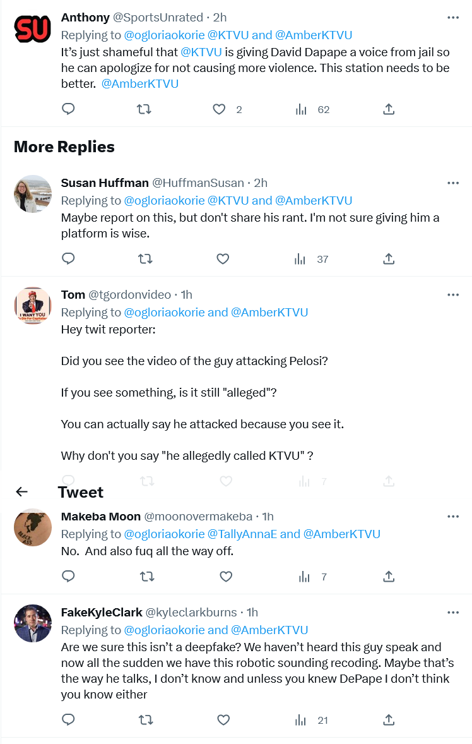Share FakeKyleClark's tweet
472x744 pixels.
click(389, 720)
